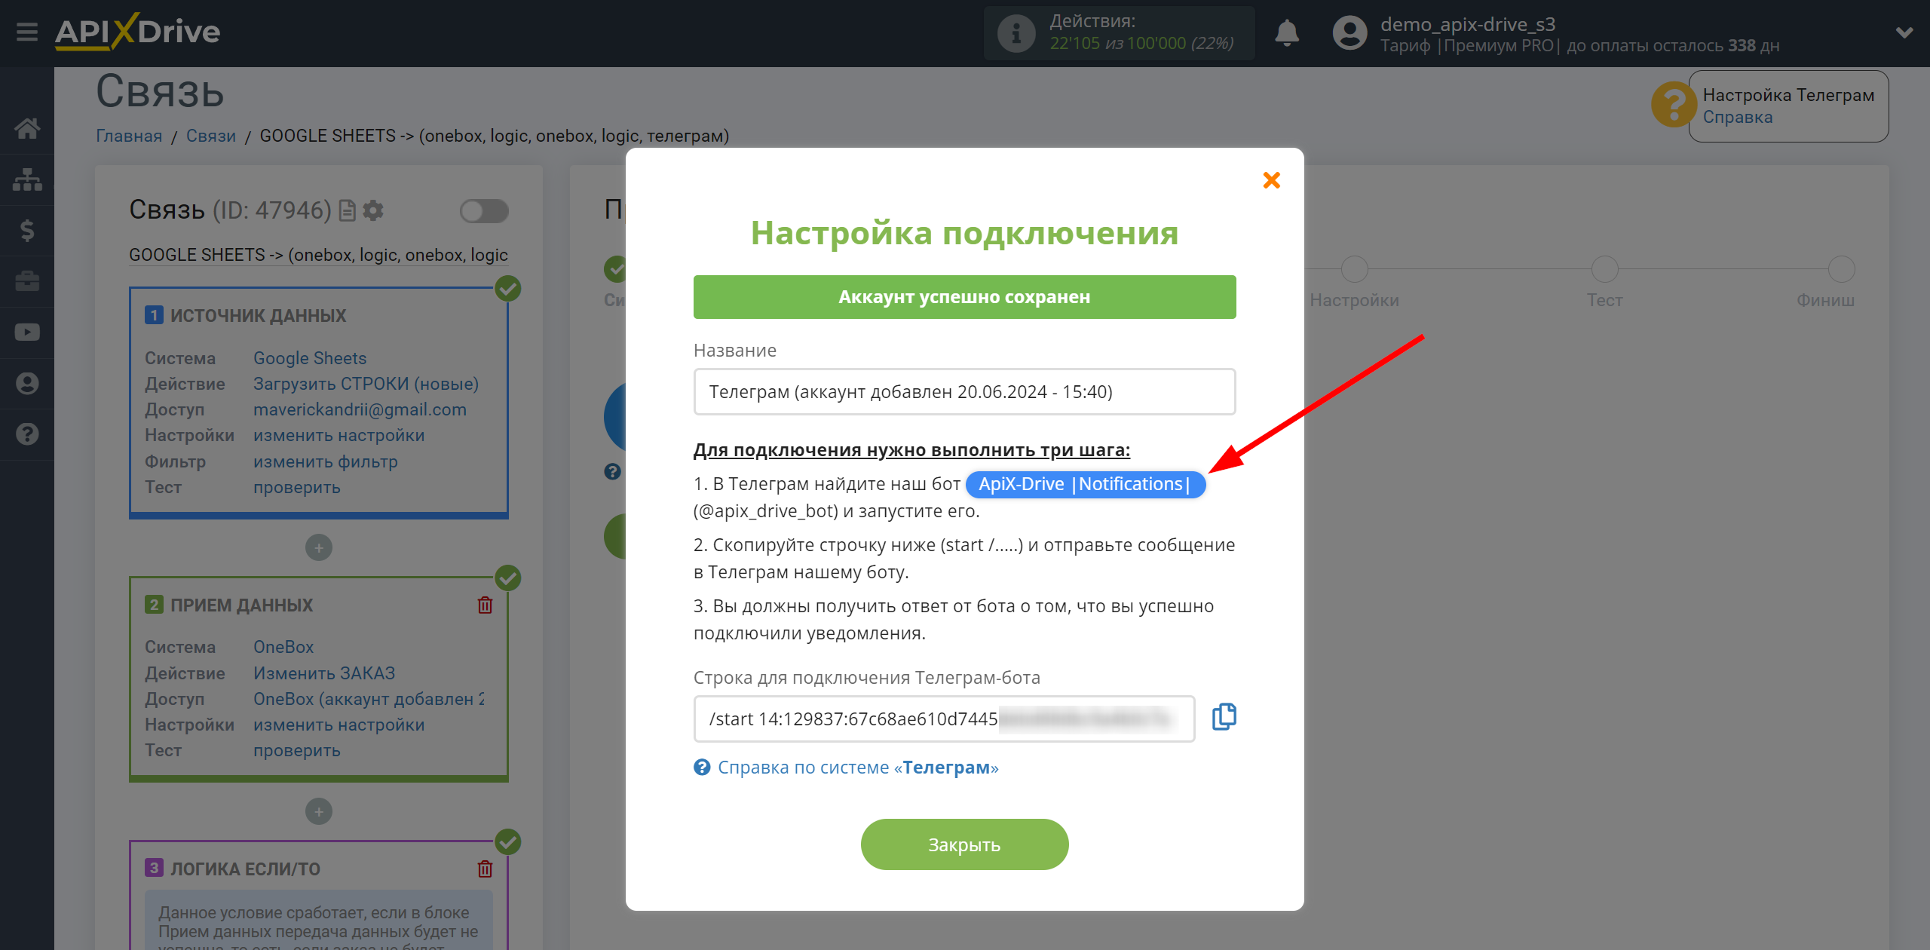Open the actions info icon
The image size is (1930, 950).
coord(1016,33)
